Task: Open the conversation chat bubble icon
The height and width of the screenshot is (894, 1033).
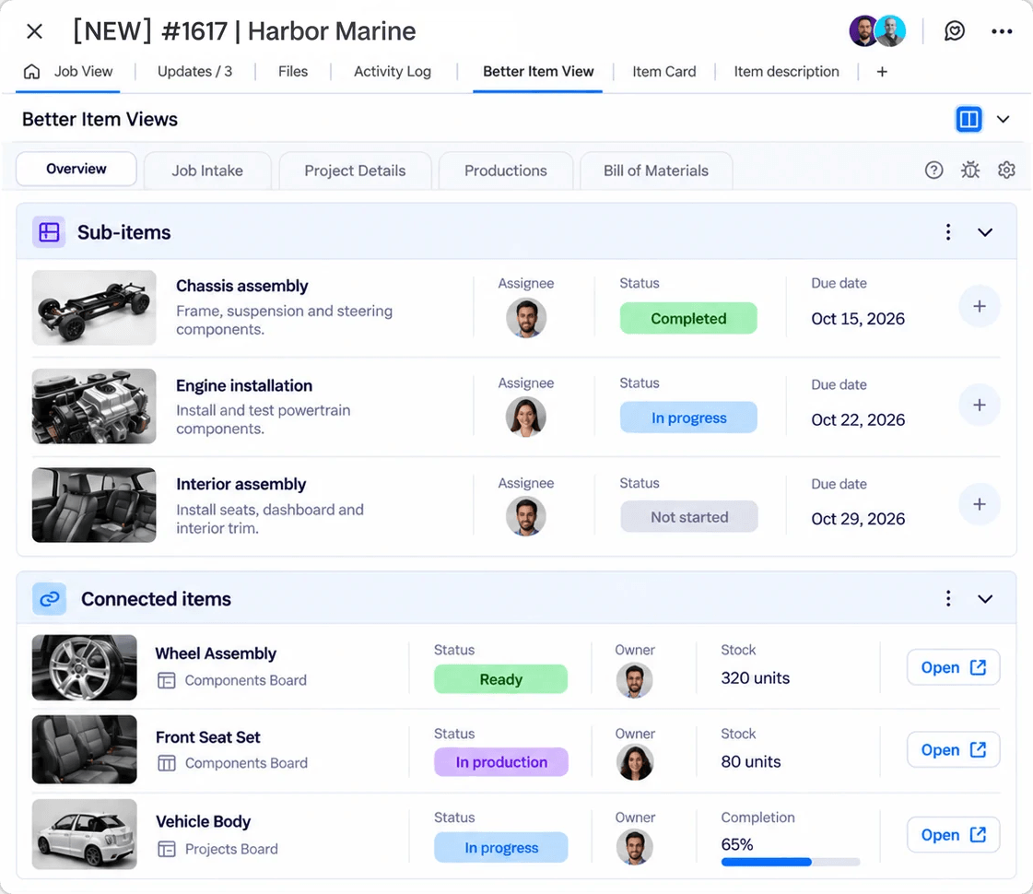Action: pos(955,31)
